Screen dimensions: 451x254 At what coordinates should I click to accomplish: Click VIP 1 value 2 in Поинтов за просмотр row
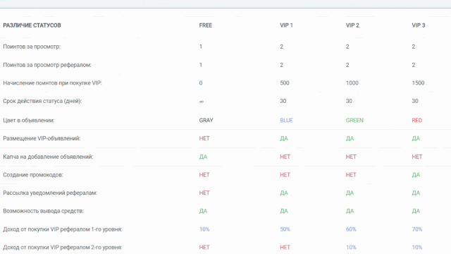coord(282,47)
